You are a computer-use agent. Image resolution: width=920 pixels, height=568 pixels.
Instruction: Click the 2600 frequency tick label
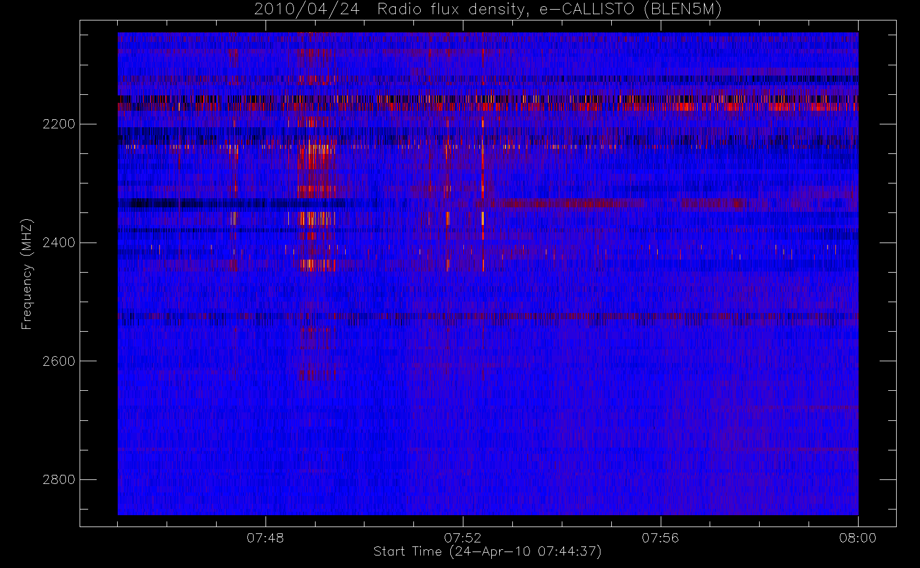pyautogui.click(x=59, y=361)
